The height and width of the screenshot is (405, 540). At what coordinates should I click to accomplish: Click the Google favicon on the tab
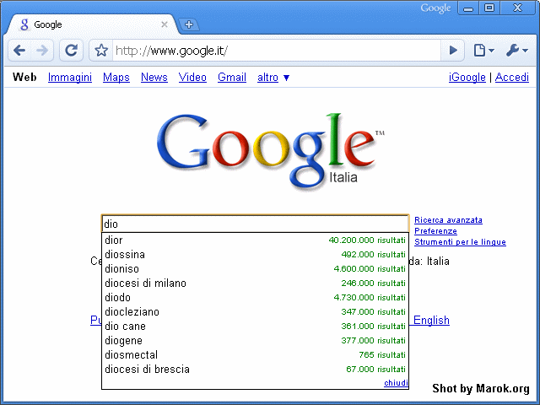pyautogui.click(x=24, y=24)
